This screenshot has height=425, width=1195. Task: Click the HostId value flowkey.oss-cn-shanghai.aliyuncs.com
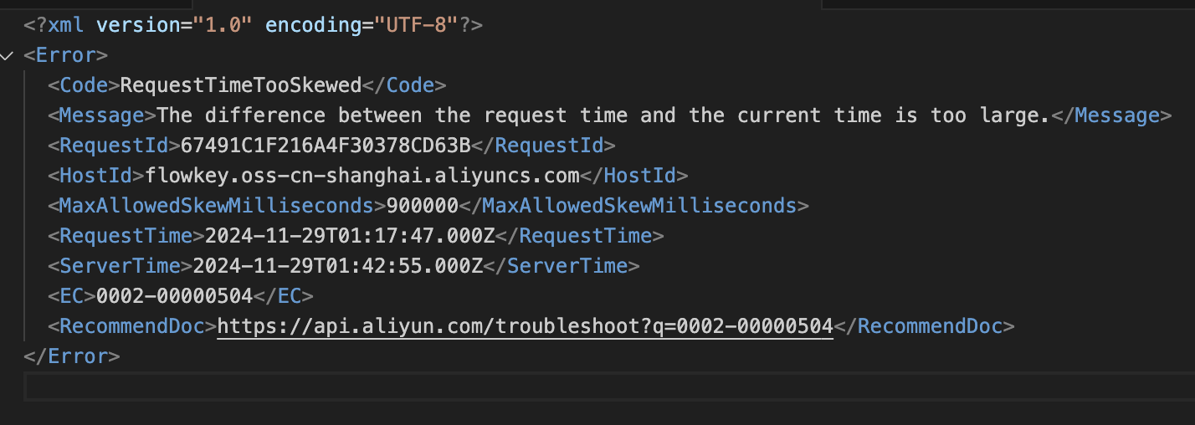coord(362,176)
